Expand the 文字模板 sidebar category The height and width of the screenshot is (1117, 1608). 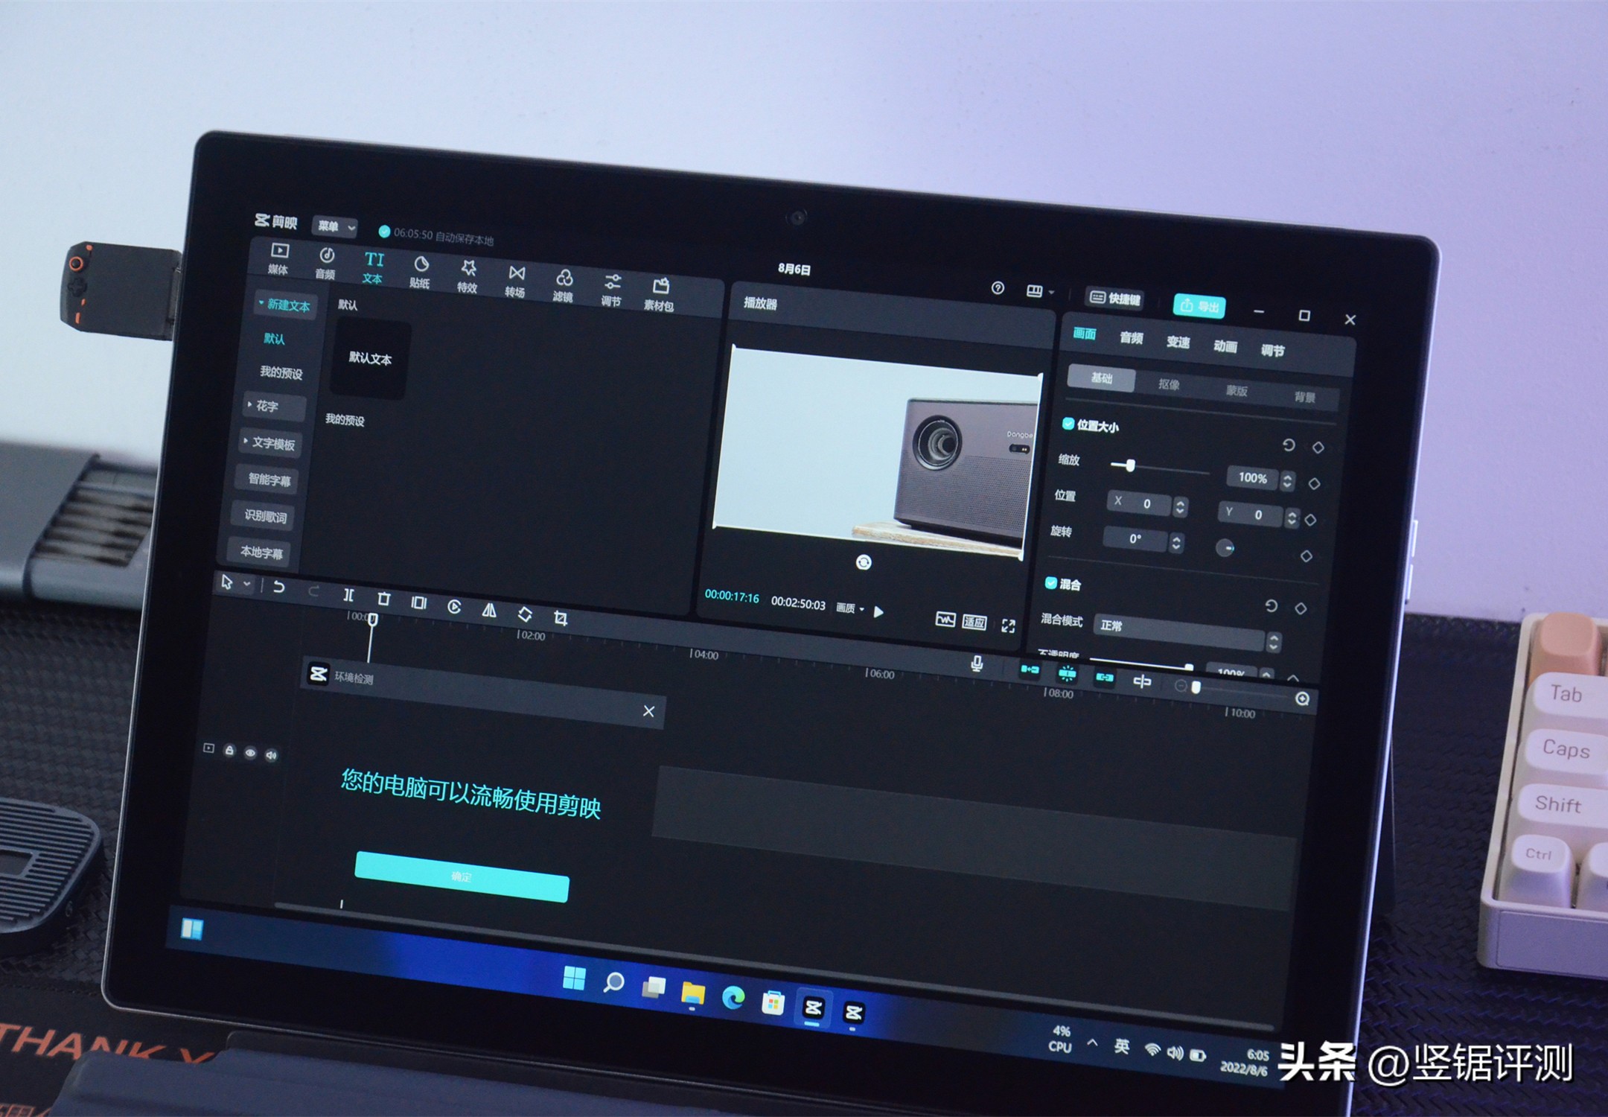(271, 444)
